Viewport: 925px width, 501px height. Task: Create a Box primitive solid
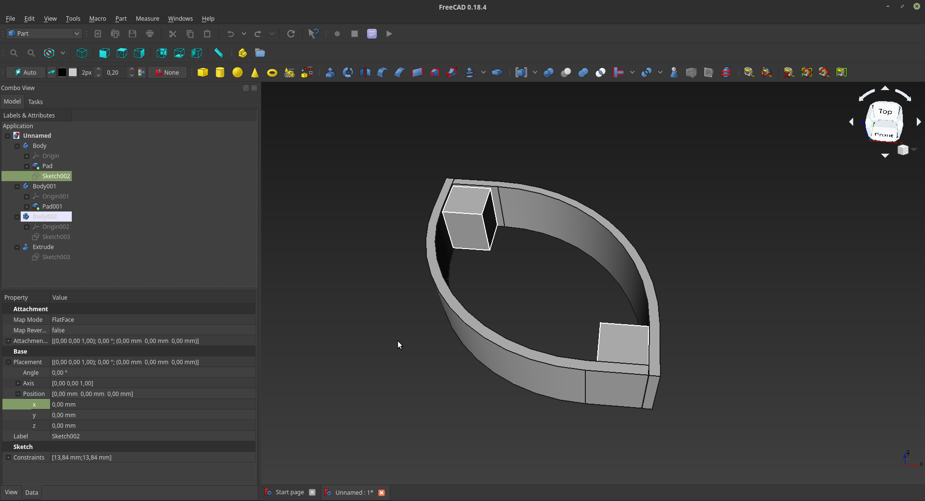pos(203,72)
